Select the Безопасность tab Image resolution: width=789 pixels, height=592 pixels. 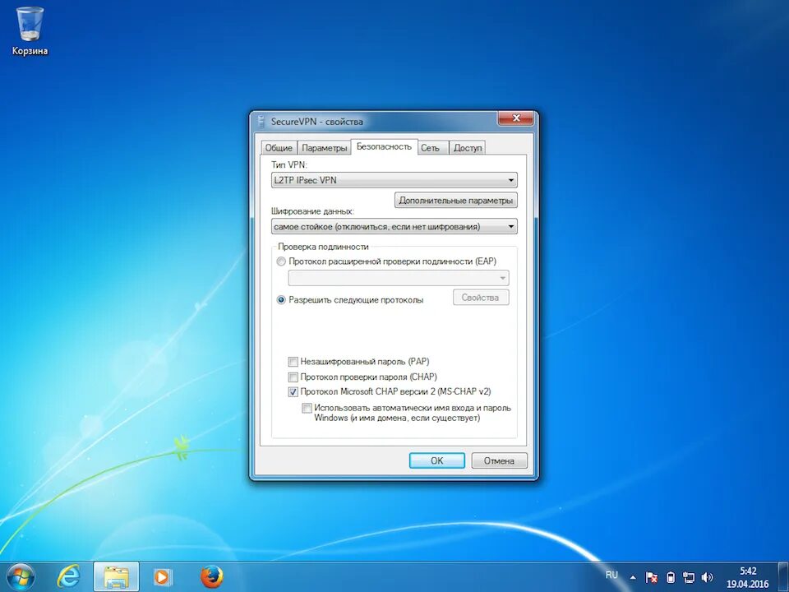point(384,146)
